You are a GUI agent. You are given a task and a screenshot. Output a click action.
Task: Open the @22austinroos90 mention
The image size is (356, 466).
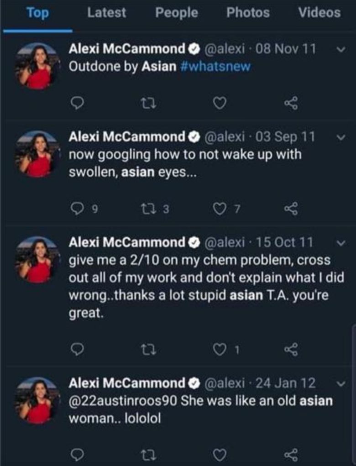(x=122, y=401)
